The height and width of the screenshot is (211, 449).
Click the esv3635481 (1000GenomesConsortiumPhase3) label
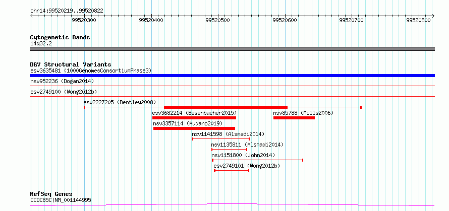[x=91, y=71]
